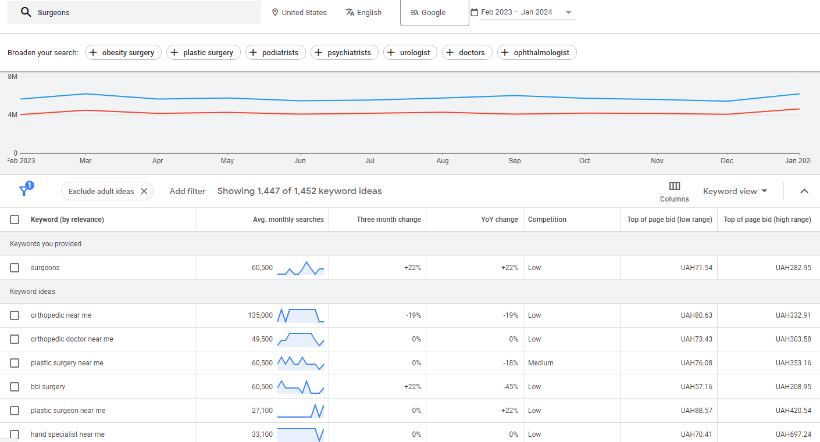The height and width of the screenshot is (442, 820).
Task: Check the select-all header checkbox
Action: 15,220
